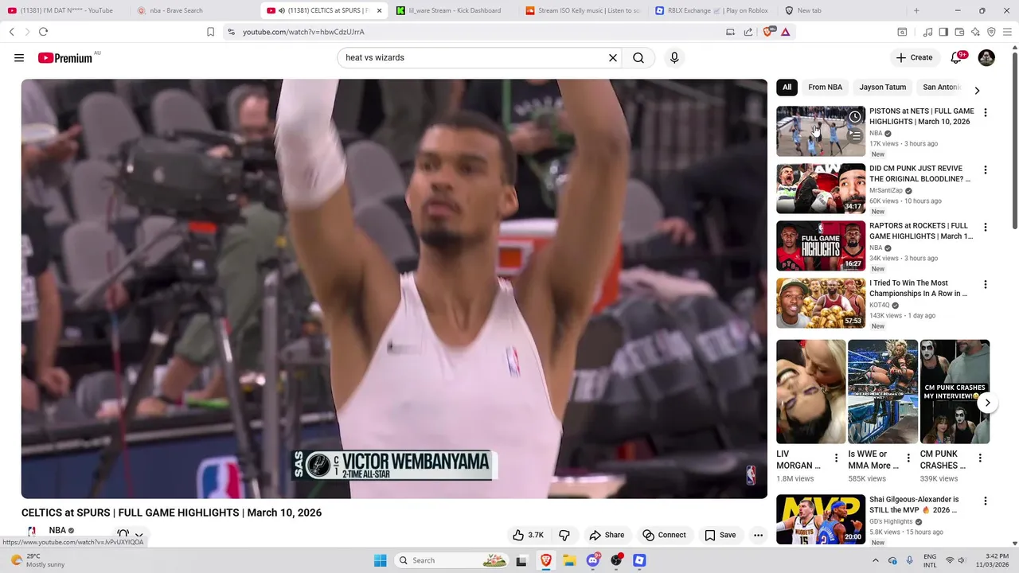Click the address bar URL
The image size is (1019, 573).
coord(303,32)
